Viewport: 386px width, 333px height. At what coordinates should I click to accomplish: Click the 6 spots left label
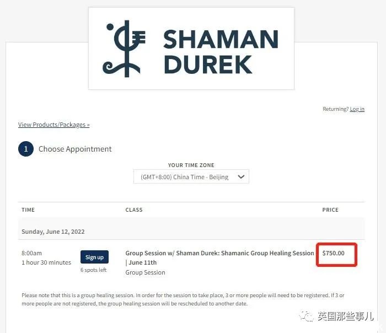pos(93,270)
